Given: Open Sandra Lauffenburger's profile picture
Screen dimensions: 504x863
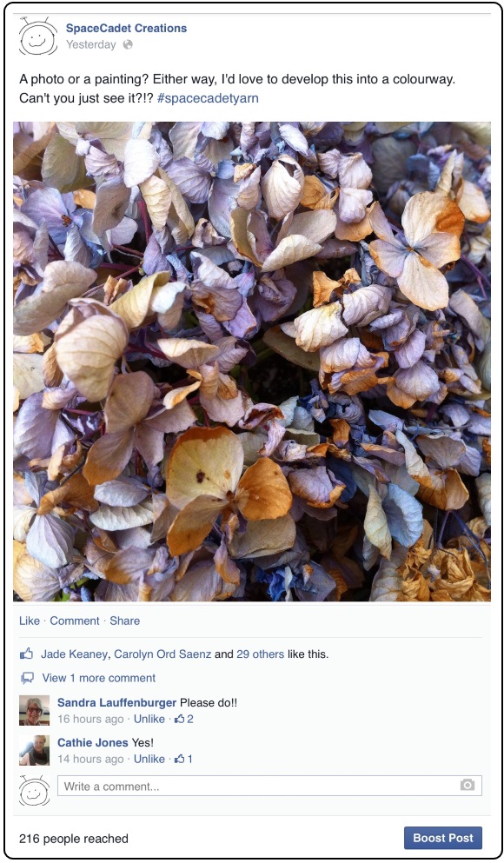Looking at the screenshot, I should click(x=34, y=710).
